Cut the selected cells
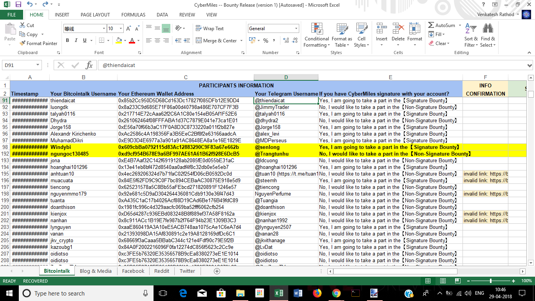Image resolution: width=535 pixels, height=301 pixels. (27, 25)
